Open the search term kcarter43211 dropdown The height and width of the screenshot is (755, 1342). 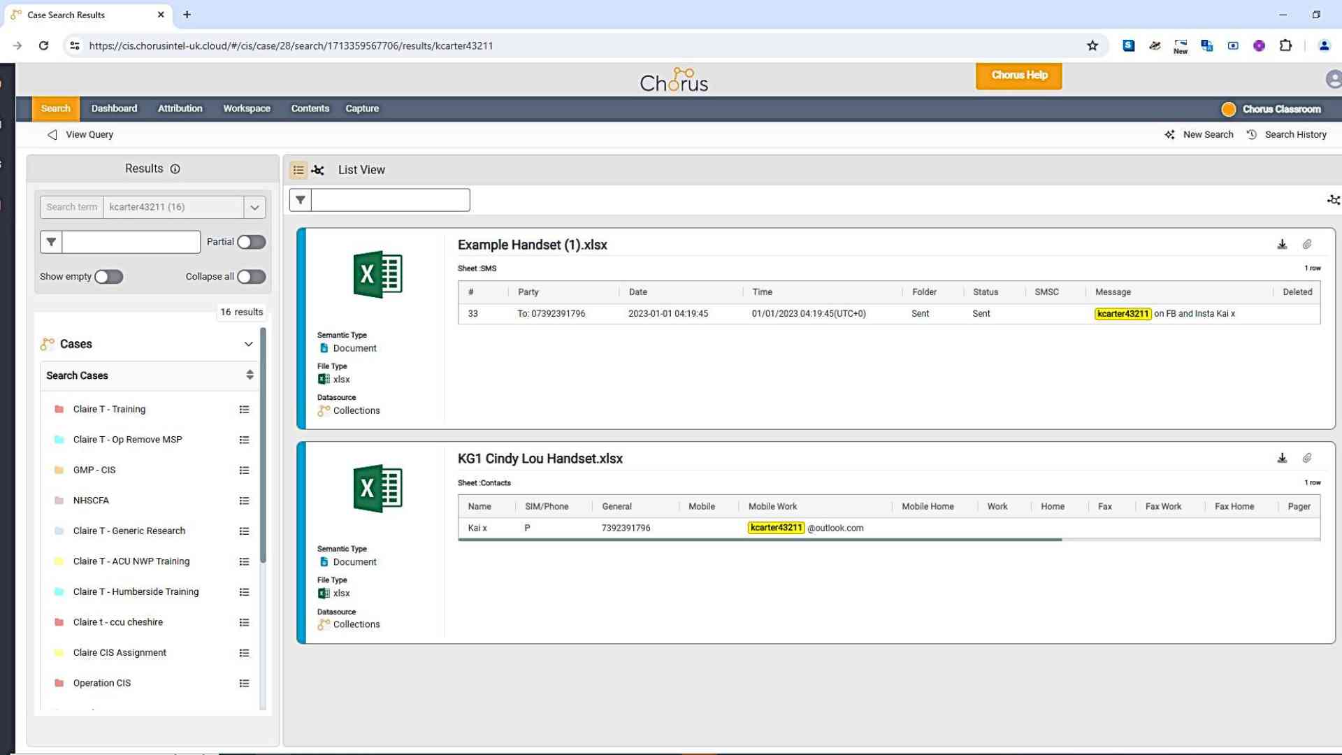click(x=254, y=208)
